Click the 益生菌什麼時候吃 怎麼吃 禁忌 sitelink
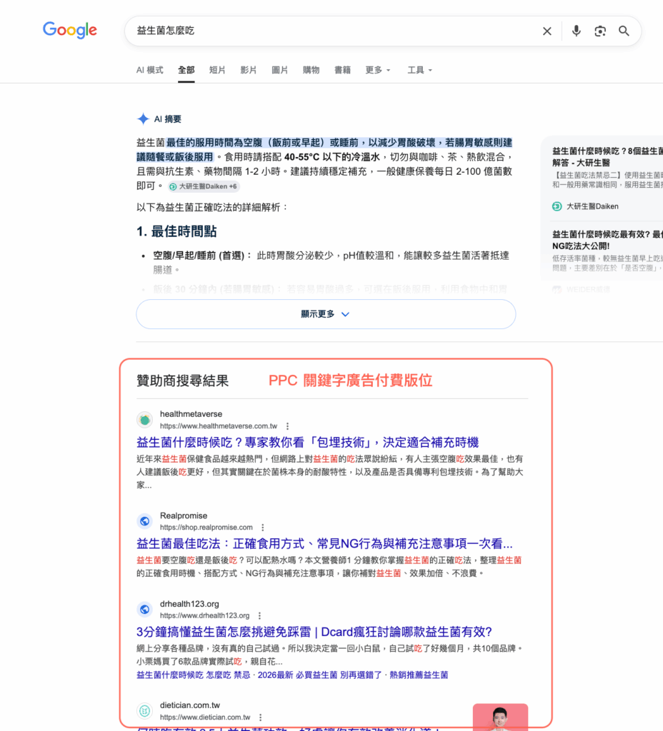Image resolution: width=663 pixels, height=731 pixels. 193,675
